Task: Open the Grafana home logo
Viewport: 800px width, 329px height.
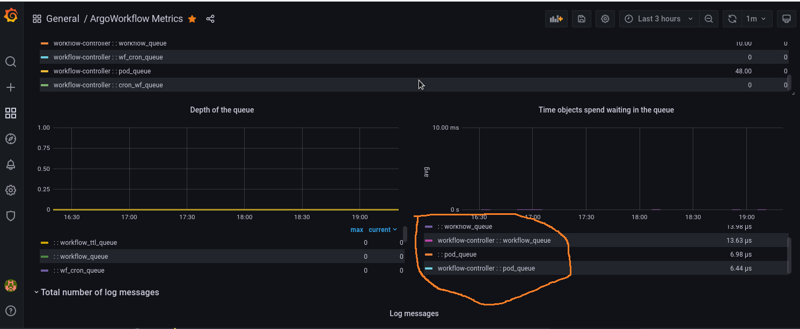Action: coord(11,17)
